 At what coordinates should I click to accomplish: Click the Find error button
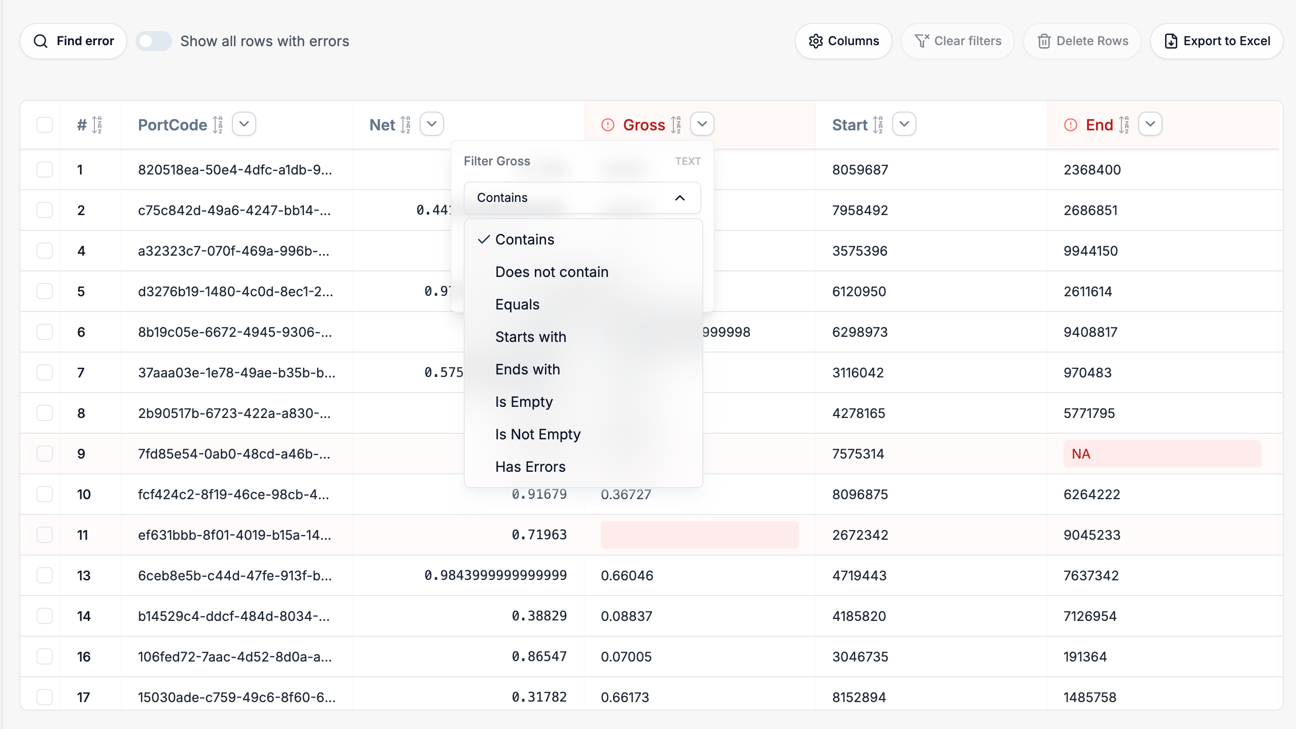74,41
